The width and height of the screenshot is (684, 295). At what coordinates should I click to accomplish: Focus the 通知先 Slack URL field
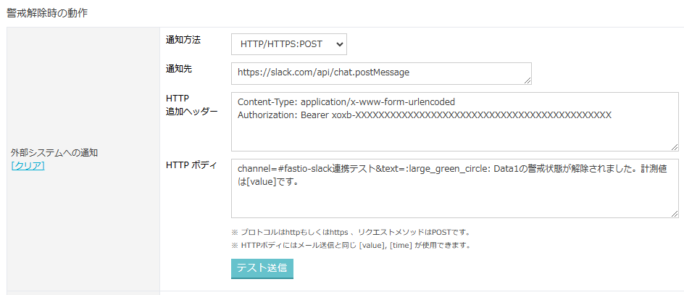(x=381, y=73)
